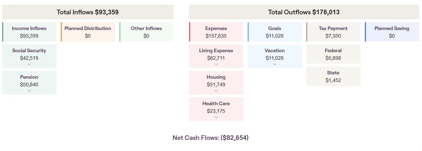Click the Total Outflows header bar
Image resolution: width=422 pixels, height=151 pixels.
click(304, 12)
